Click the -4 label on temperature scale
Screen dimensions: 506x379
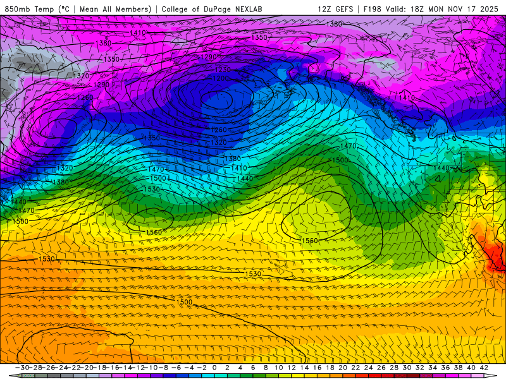[x=189, y=368]
